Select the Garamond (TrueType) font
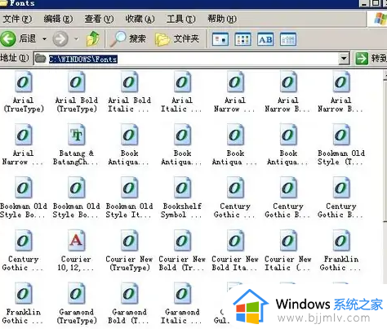This screenshot has height=329, width=387. 77,303
